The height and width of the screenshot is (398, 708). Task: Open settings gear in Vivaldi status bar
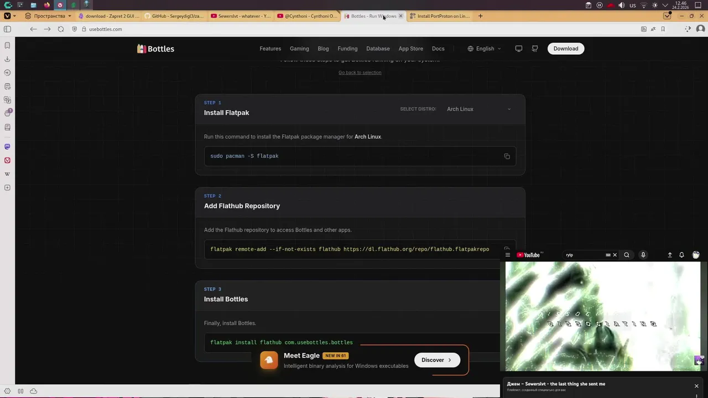click(7, 391)
